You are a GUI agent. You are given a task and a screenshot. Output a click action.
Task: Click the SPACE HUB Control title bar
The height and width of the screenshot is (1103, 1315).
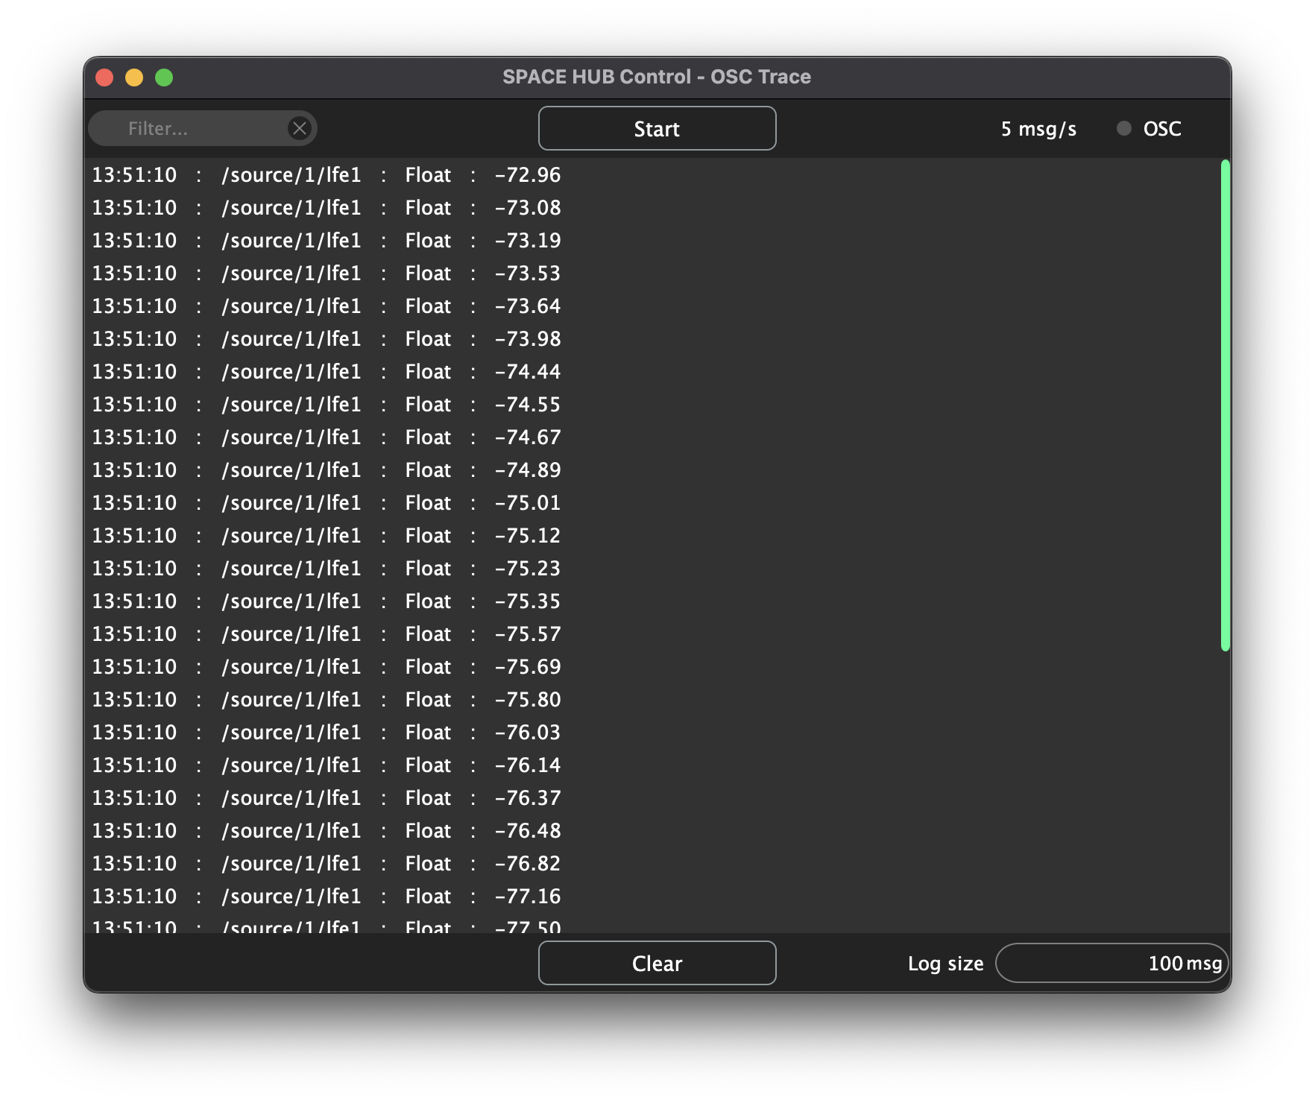point(657,76)
